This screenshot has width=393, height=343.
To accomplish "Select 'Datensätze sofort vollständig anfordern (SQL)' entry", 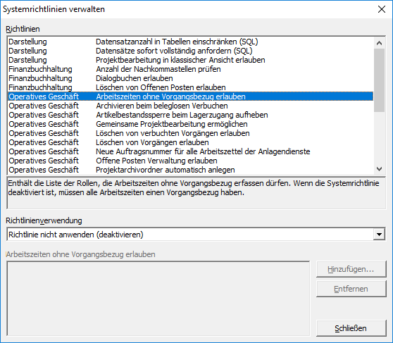I will (x=190, y=51).
